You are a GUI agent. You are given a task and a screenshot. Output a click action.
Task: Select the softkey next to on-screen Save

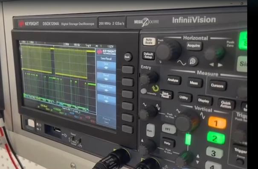[128, 70]
